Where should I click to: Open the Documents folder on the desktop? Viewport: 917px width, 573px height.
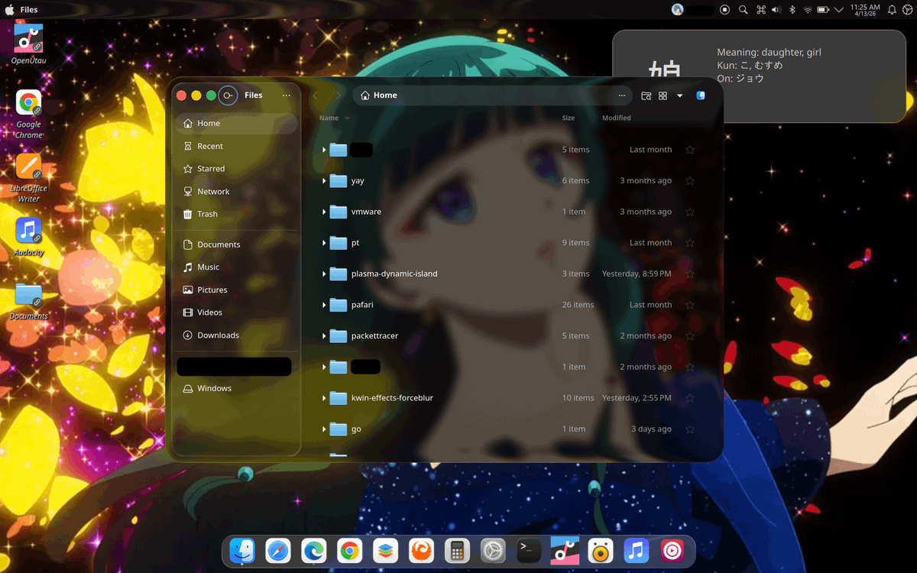[x=29, y=300]
